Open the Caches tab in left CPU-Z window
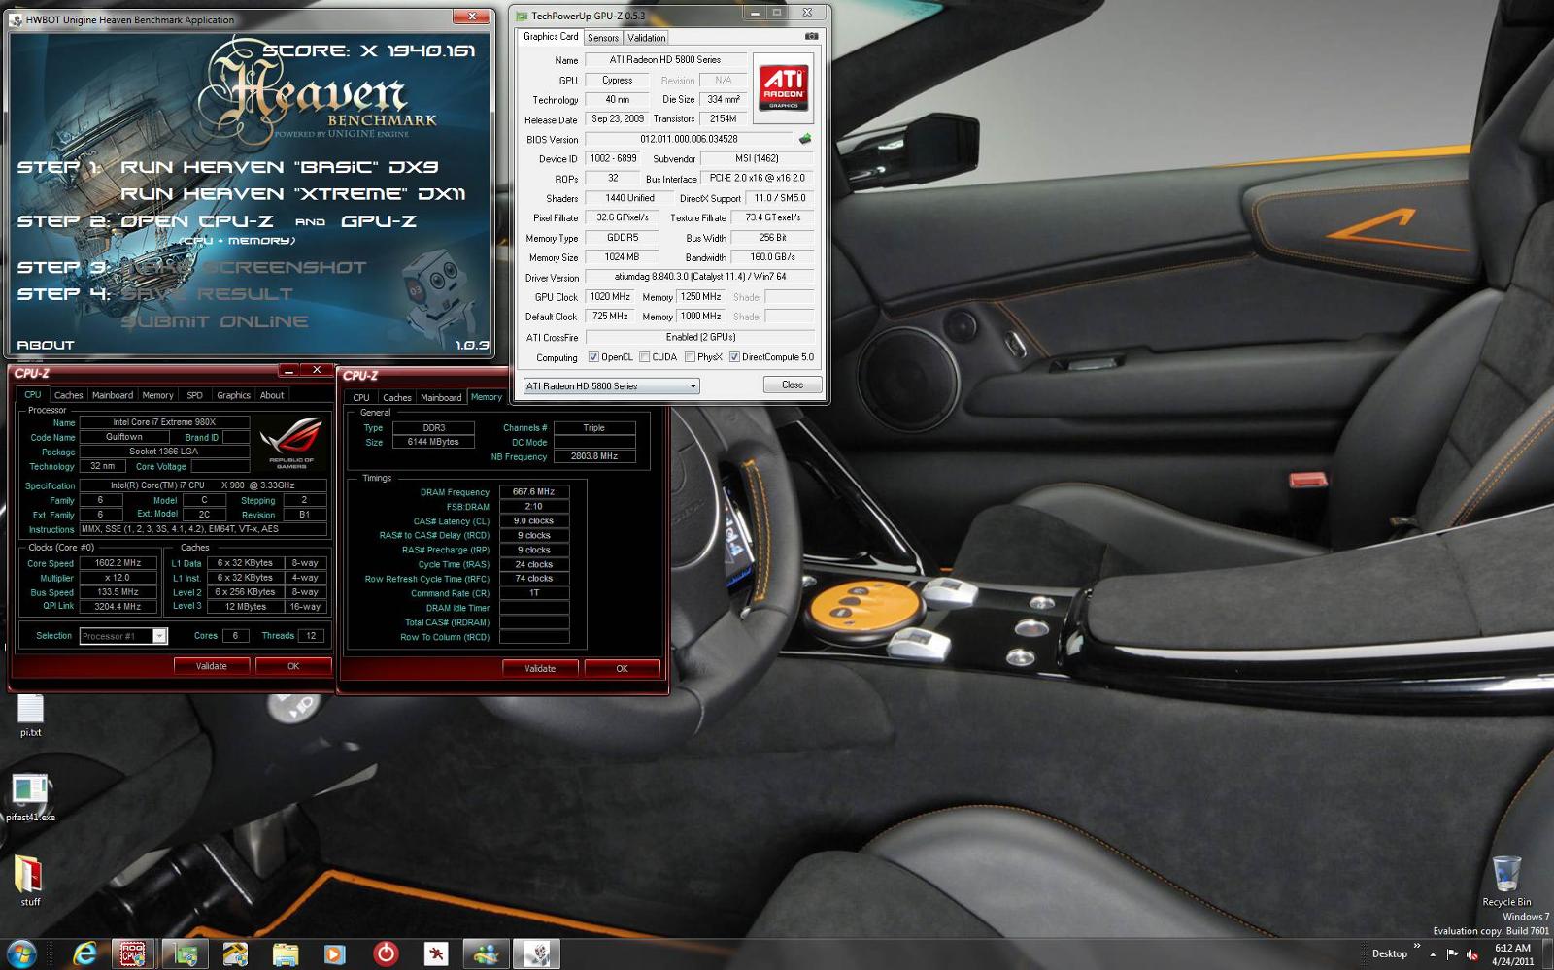Screen dimensions: 1554x970 click(69, 395)
